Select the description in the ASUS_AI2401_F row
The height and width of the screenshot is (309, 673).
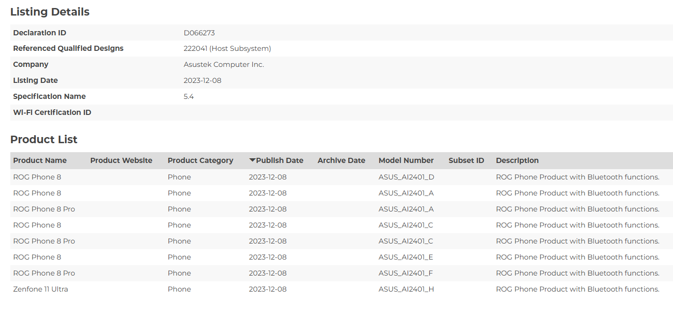(x=578, y=273)
